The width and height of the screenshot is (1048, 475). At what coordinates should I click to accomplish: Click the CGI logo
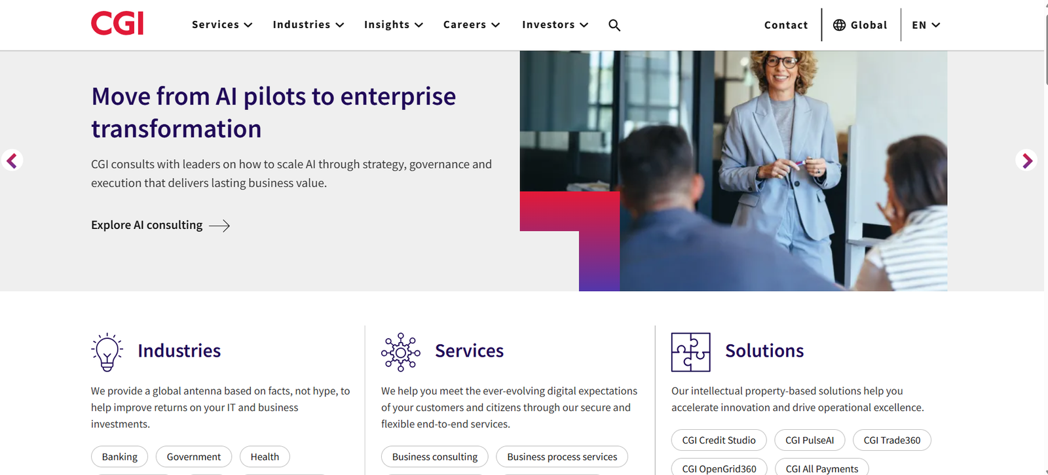117,24
